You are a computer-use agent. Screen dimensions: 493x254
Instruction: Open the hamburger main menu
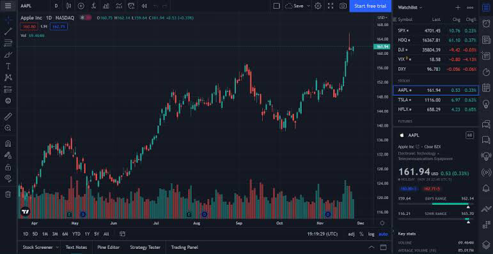coord(8,6)
